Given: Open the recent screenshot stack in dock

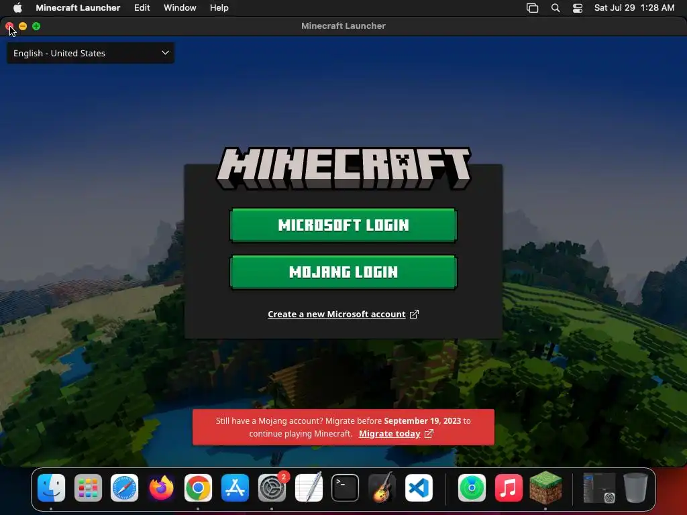Looking at the screenshot, I should (598, 488).
